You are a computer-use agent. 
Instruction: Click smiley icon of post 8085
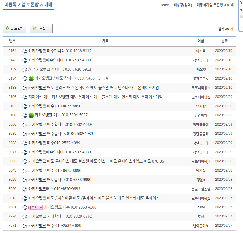coord(25,134)
